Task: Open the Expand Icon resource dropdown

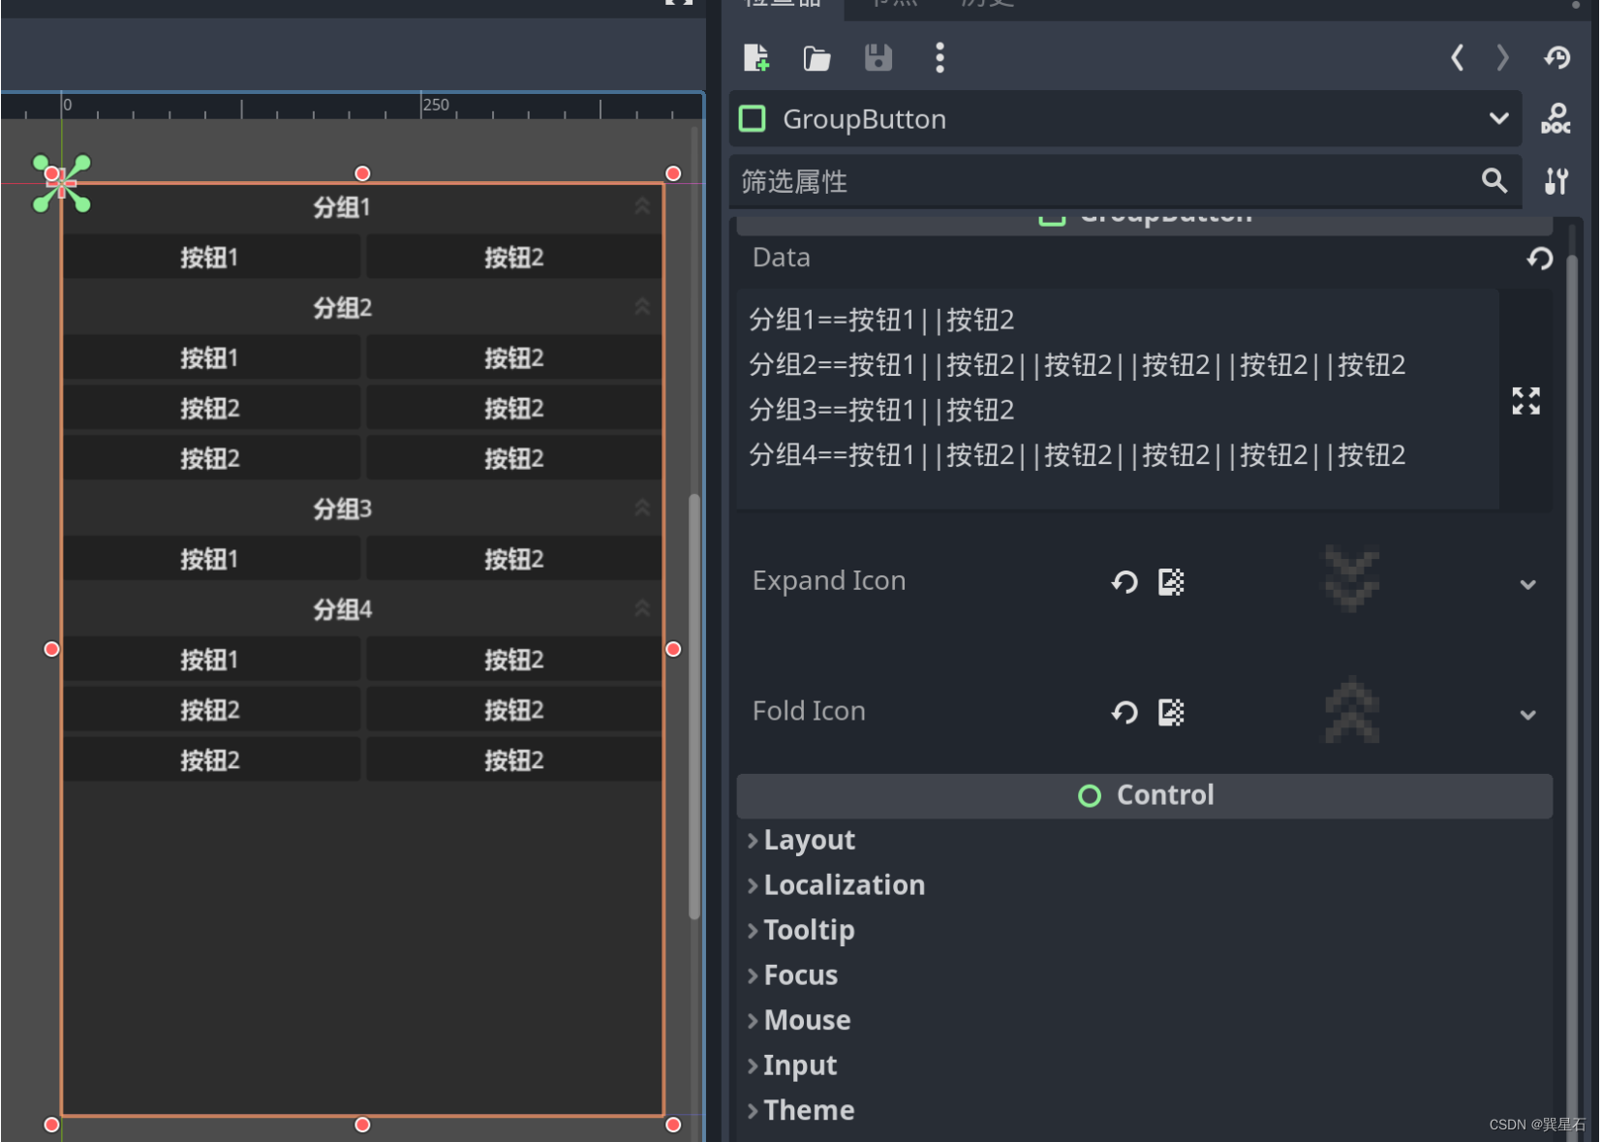Action: (1527, 584)
